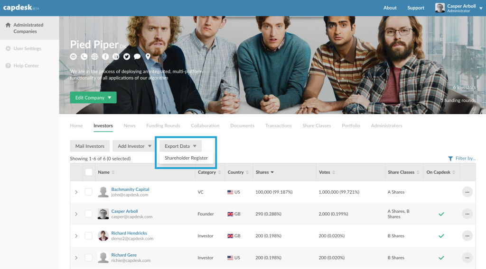This screenshot has width=486, height=269.
Task: Sort by Category column arrows
Action: pos(219,172)
